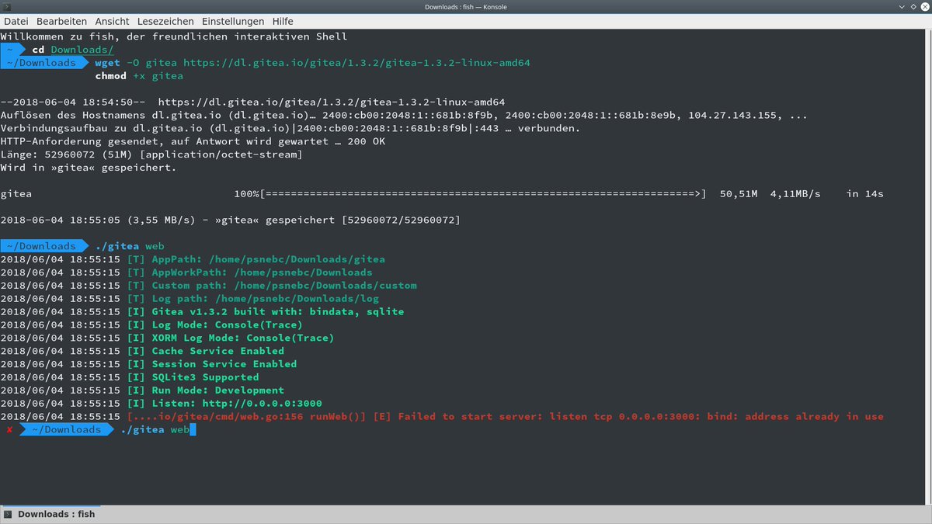This screenshot has height=524, width=932.
Task: Click the 'Gitea v1.3.2 built with' line
Action: click(202, 312)
